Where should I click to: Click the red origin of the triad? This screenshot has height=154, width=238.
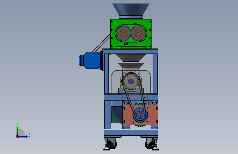point(17,137)
